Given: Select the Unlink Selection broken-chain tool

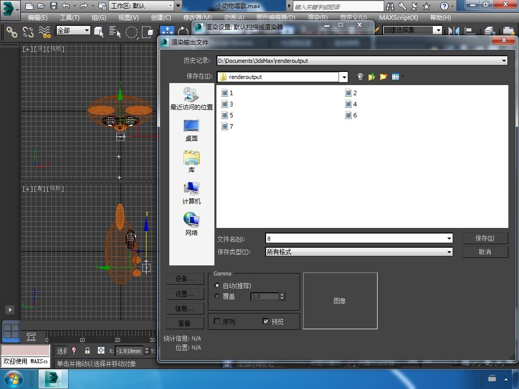Looking at the screenshot, I should pos(28,32).
